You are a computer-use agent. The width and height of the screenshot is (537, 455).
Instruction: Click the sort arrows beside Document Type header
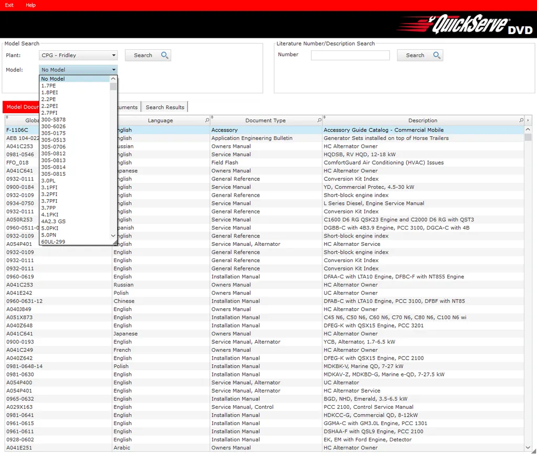point(212,117)
